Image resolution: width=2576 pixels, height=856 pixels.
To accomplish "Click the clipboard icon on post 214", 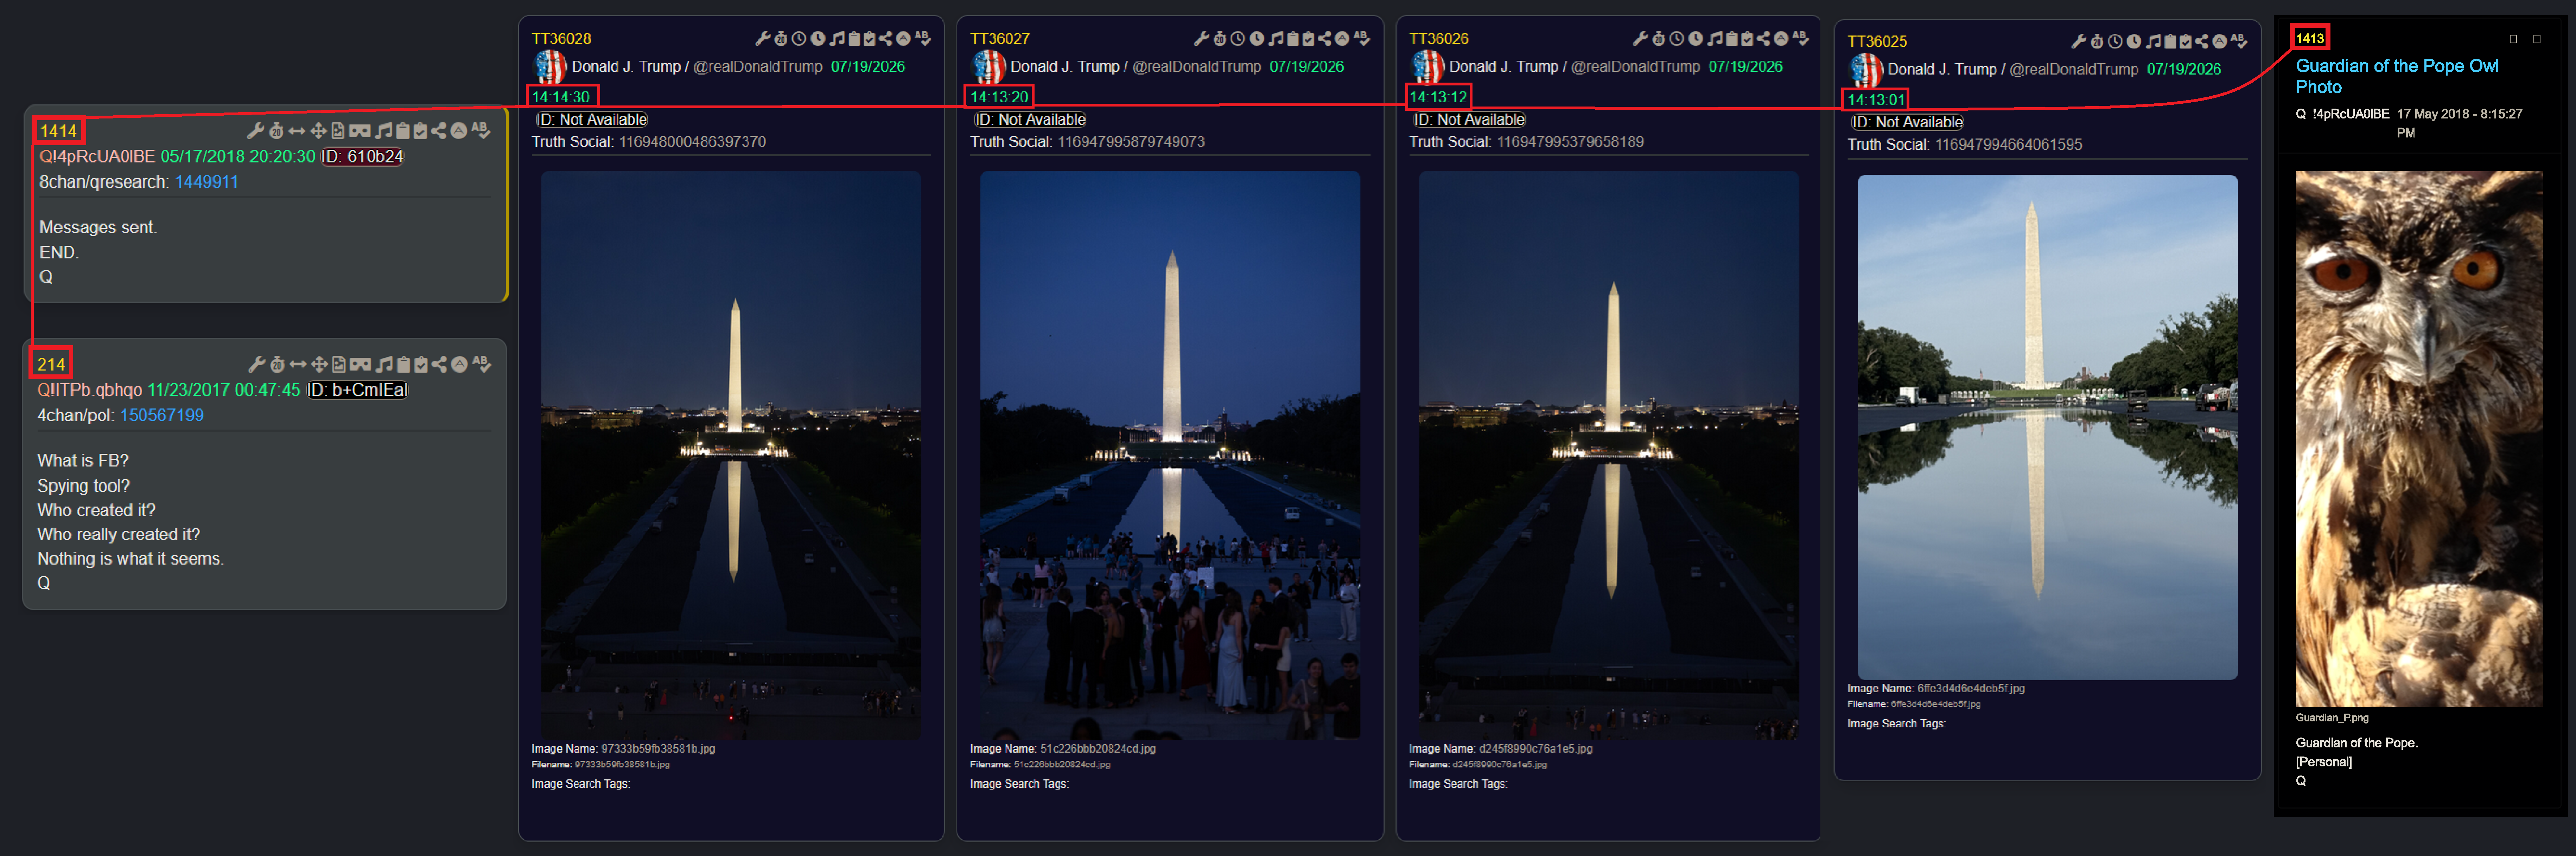I will click(x=404, y=365).
